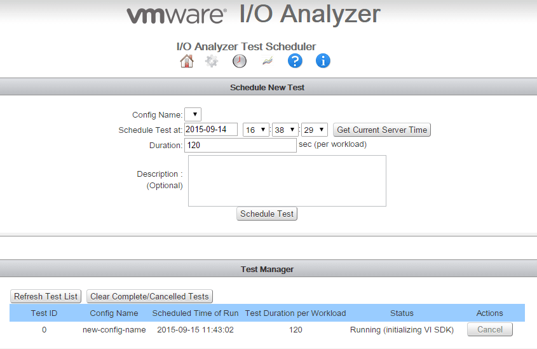Click the duration value 120 in table
This screenshot has height=349, width=537.
click(296, 330)
